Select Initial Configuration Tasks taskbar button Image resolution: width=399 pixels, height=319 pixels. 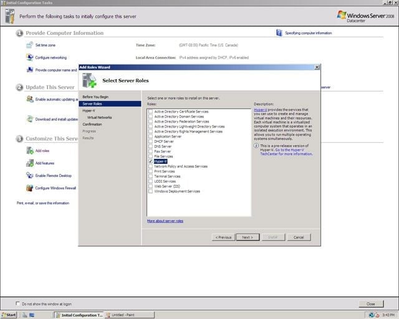(79, 315)
